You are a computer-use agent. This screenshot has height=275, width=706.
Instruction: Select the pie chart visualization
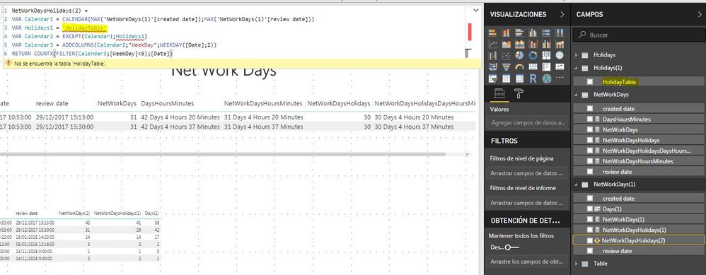[519, 55]
